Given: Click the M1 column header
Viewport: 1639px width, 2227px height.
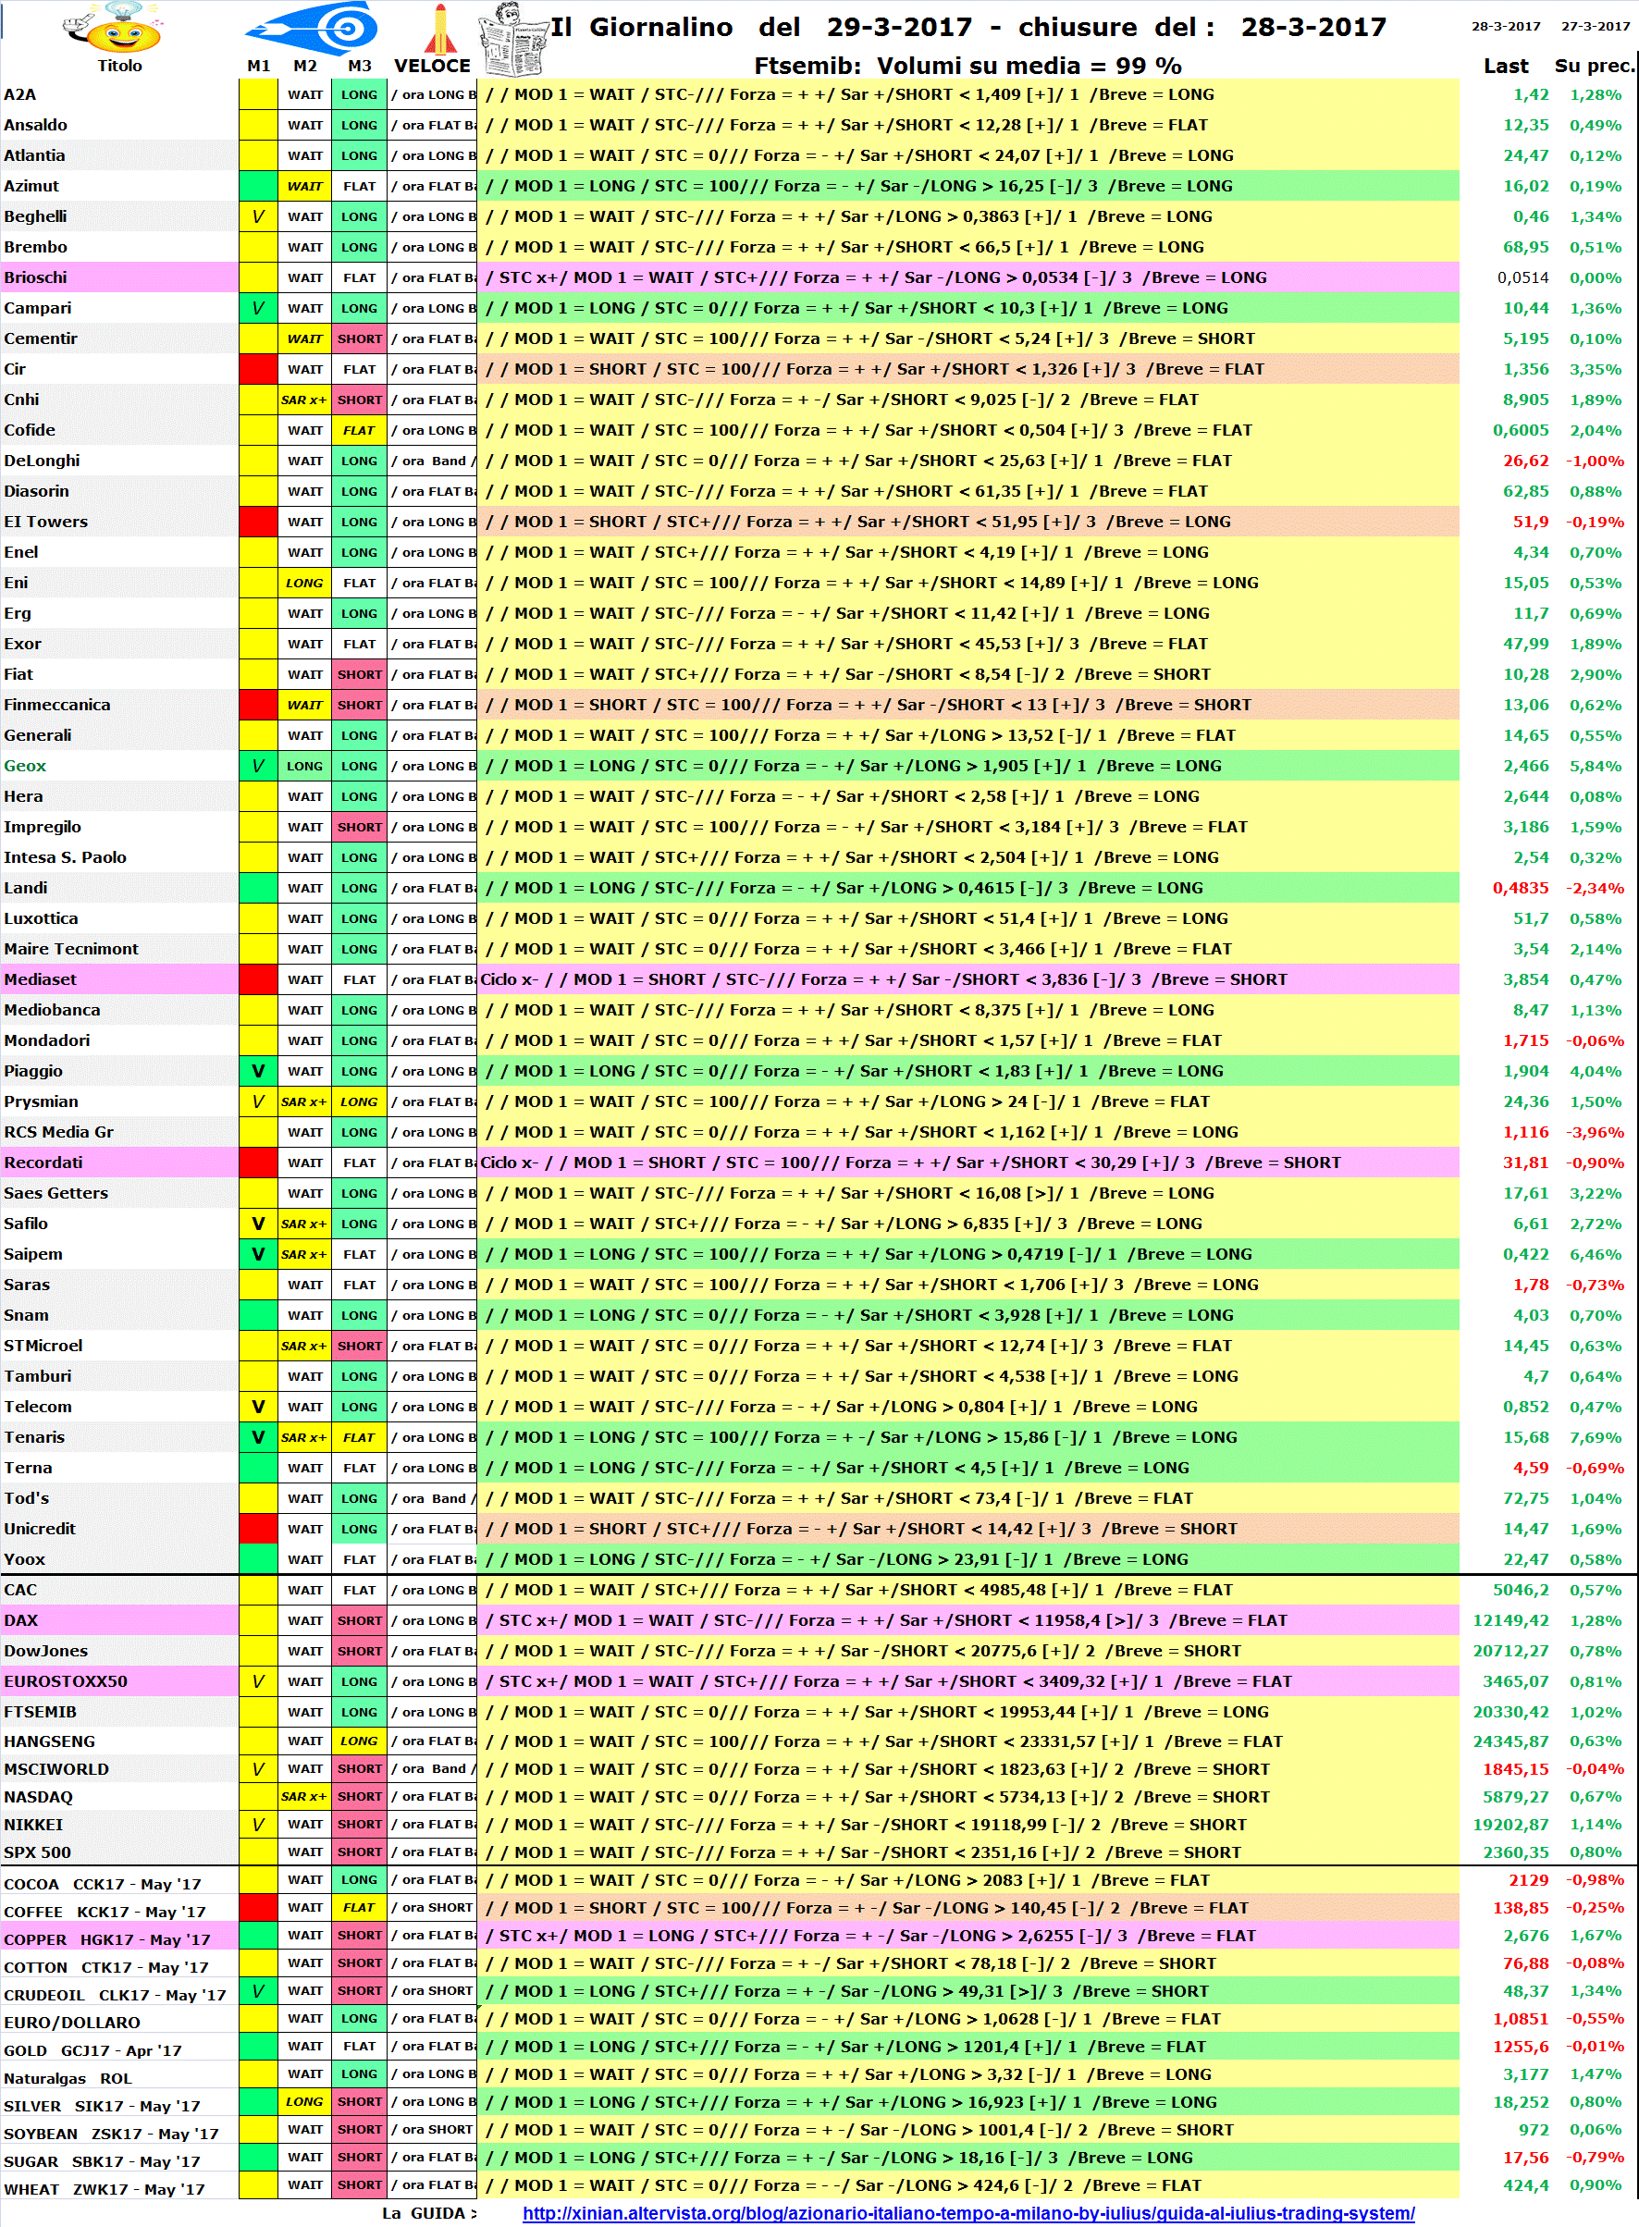Looking at the screenshot, I should [258, 66].
